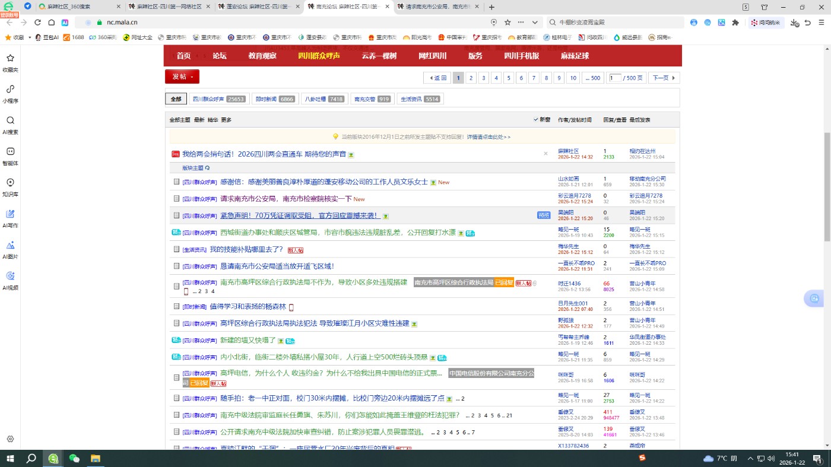Dismiss the pinned 两会 thread with X
The image size is (831, 467).
coord(545,154)
